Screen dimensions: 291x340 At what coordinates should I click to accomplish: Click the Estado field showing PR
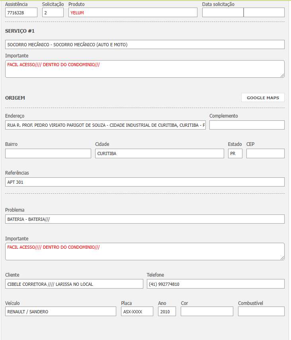(235, 153)
